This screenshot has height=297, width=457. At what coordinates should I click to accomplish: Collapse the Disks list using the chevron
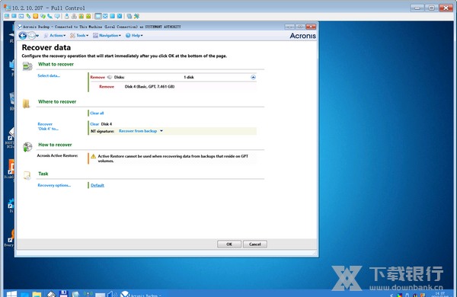pyautogui.click(x=253, y=77)
